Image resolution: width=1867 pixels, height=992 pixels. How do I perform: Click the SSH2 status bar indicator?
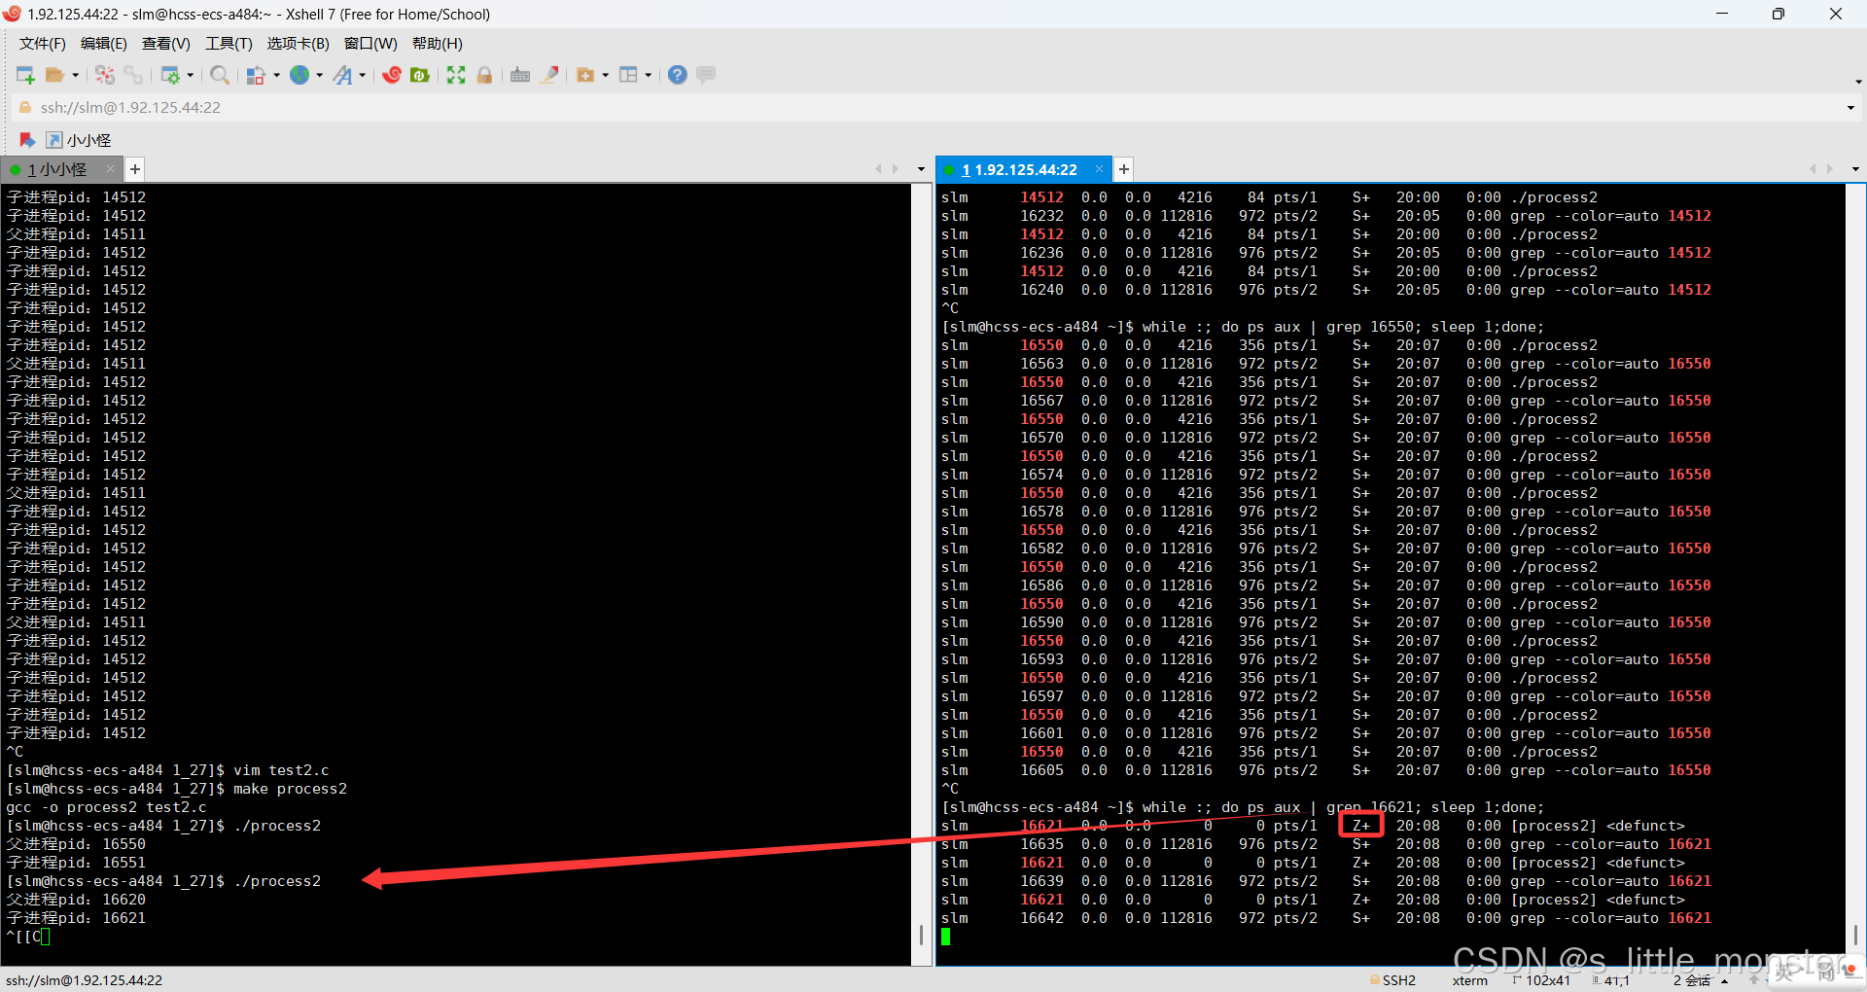tap(1393, 980)
